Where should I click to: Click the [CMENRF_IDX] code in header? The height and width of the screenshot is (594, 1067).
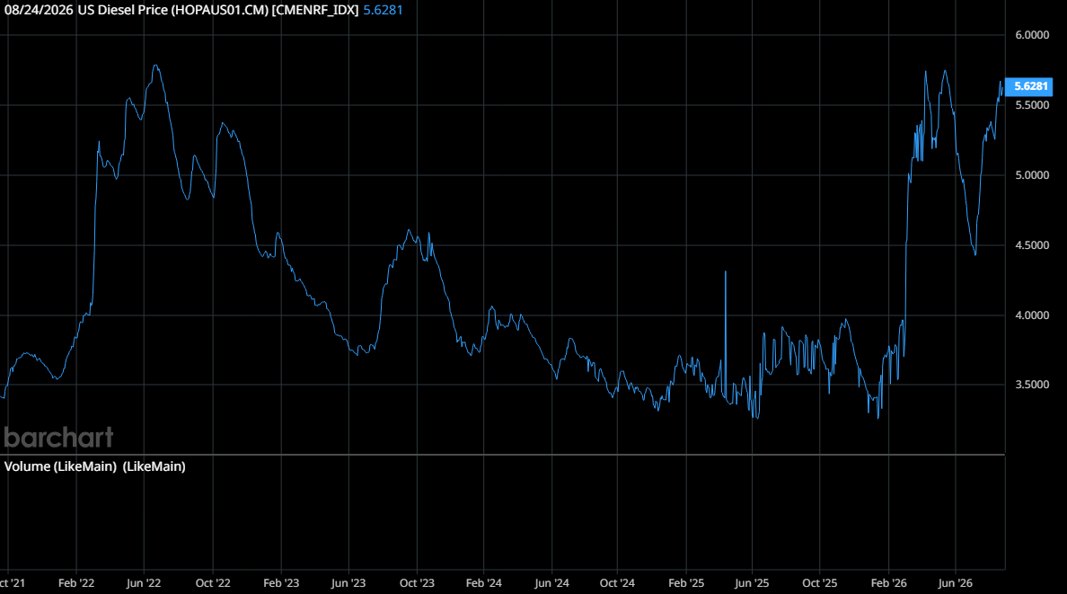[315, 10]
